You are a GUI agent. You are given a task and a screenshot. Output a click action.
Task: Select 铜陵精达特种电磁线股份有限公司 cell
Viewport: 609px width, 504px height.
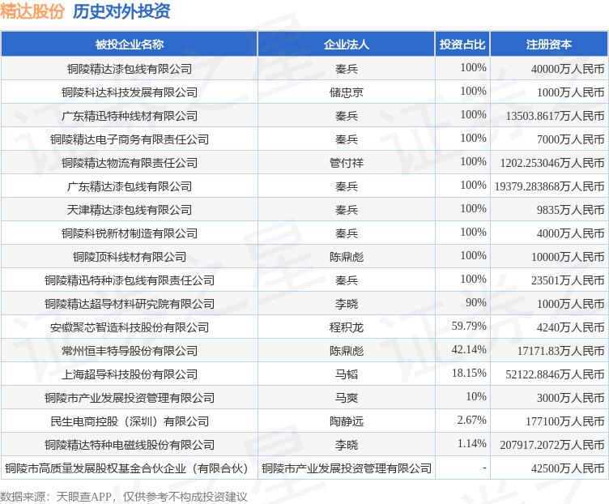click(x=130, y=445)
